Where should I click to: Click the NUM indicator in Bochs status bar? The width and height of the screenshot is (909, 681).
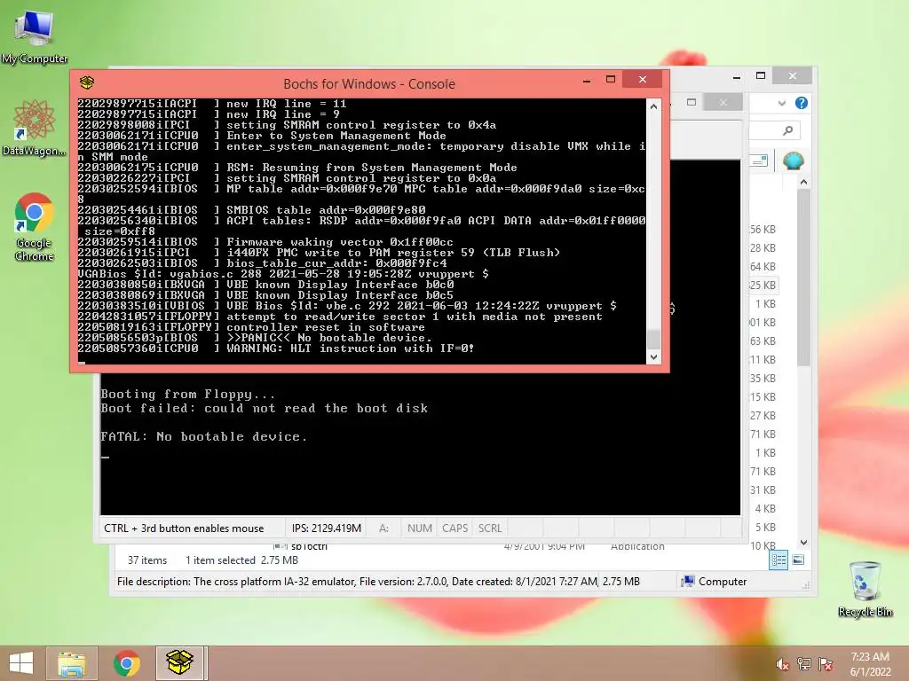[x=419, y=528]
